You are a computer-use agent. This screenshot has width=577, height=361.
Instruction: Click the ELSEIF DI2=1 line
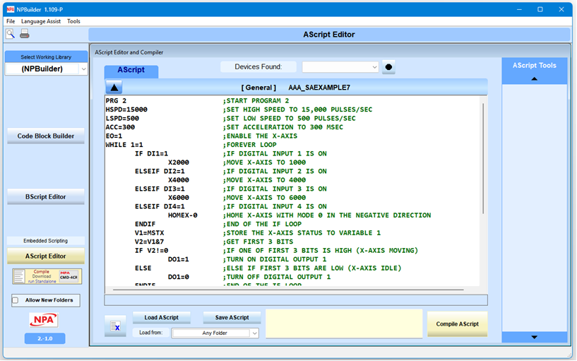160,172
